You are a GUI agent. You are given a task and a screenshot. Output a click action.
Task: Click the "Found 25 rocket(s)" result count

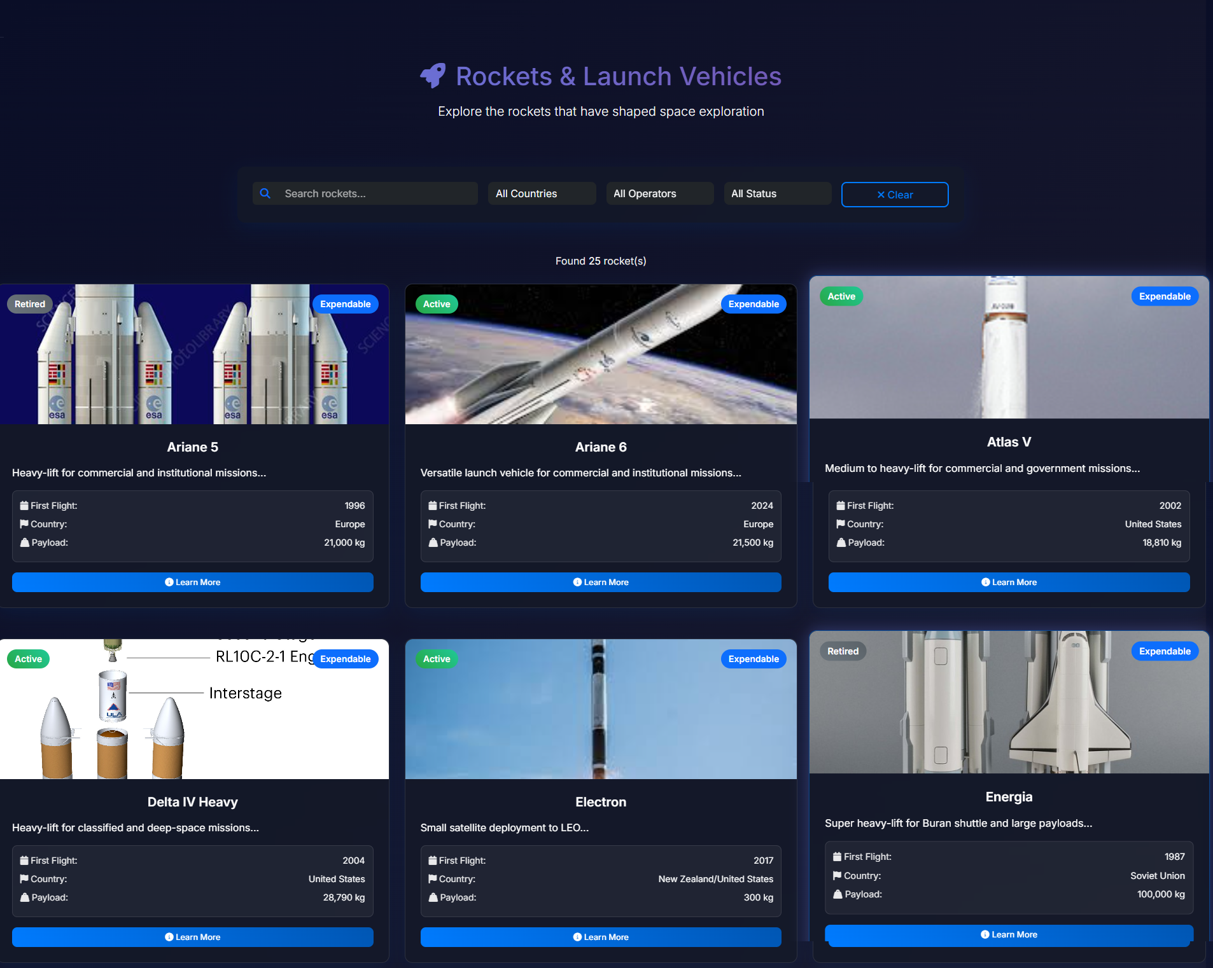[601, 261]
